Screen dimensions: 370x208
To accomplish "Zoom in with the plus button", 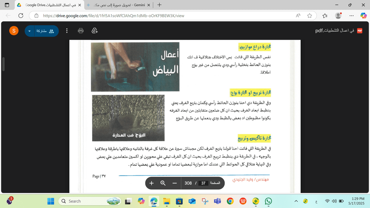I will (x=152, y=183).
